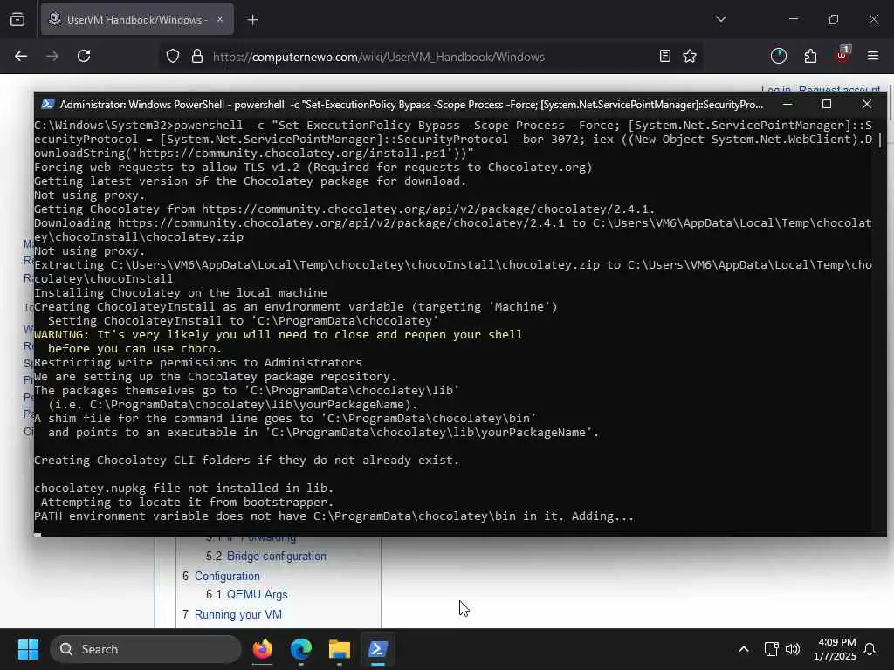
Task: Click the Request account link
Action: coord(839,89)
